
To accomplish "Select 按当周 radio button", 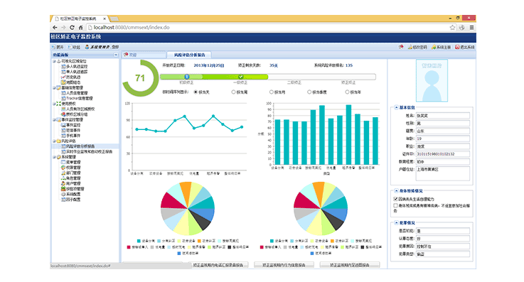I will point(233,92).
